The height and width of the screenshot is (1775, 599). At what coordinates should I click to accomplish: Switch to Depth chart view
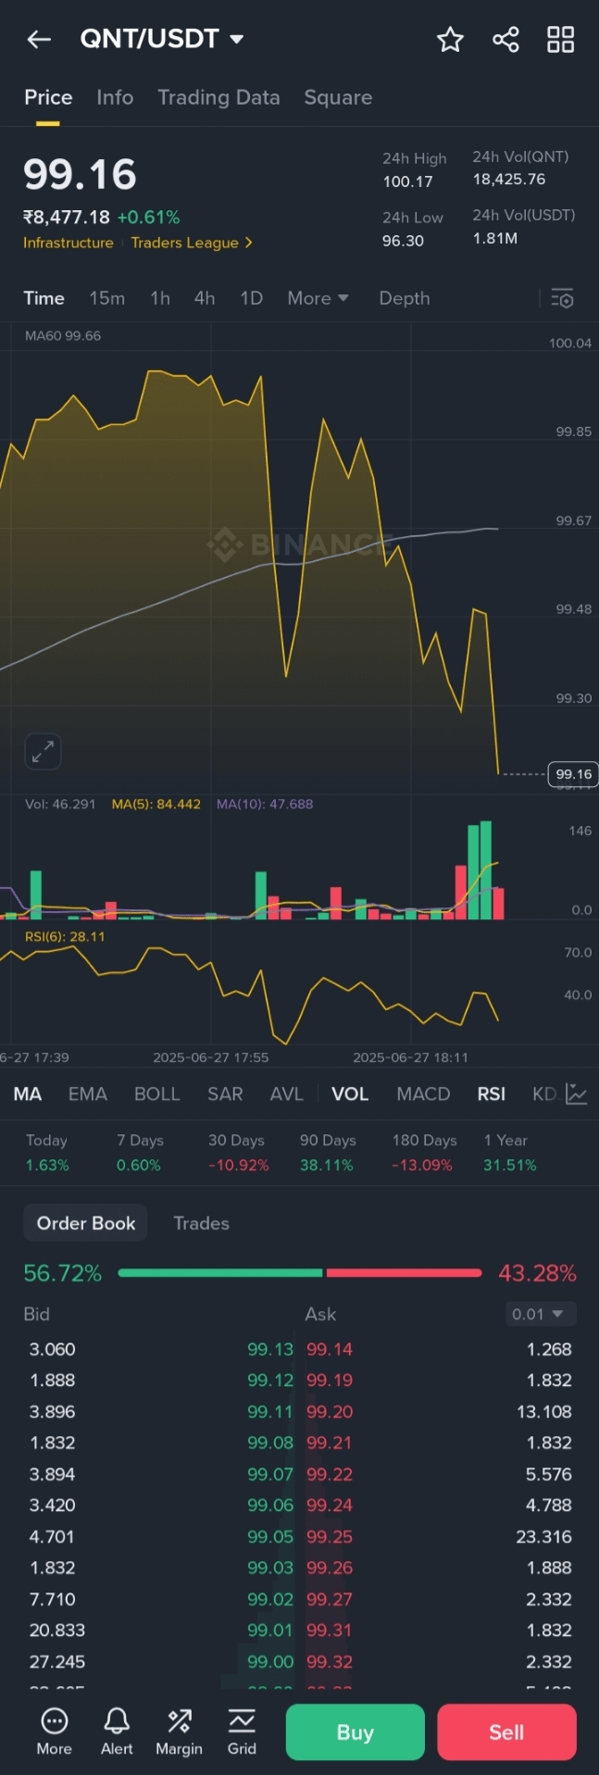(x=405, y=298)
